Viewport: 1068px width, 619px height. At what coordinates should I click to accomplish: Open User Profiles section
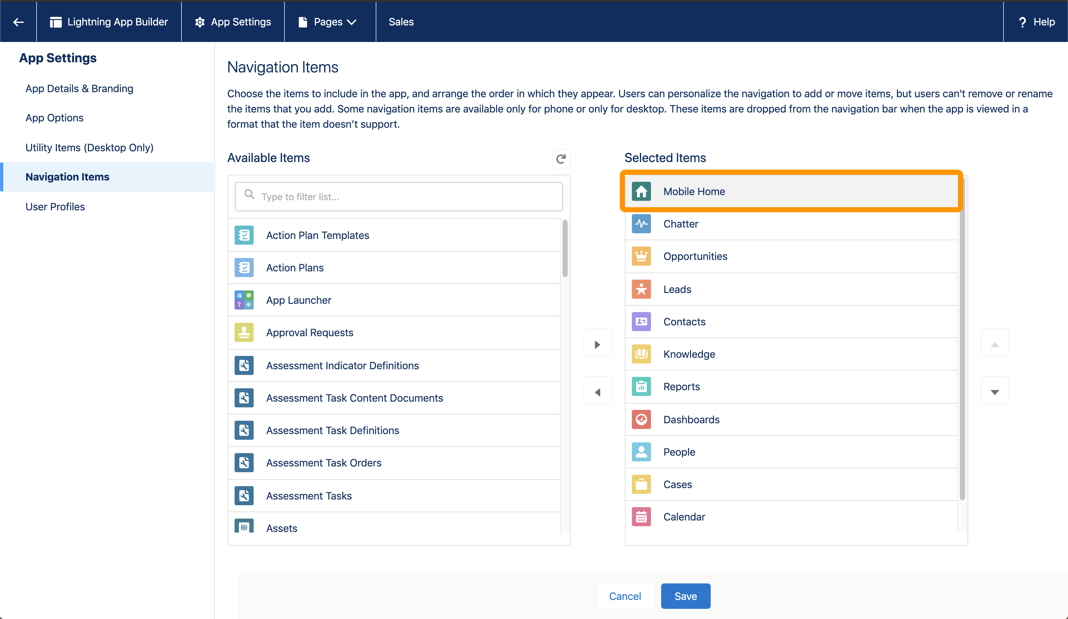(55, 207)
